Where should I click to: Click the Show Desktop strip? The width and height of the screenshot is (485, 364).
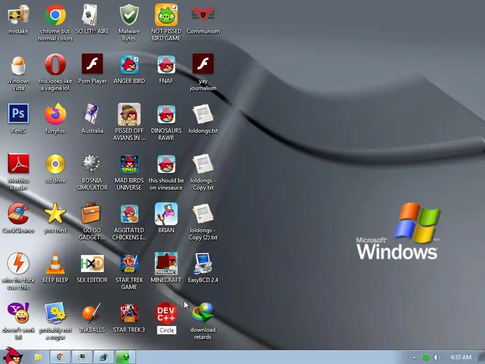pos(482,357)
